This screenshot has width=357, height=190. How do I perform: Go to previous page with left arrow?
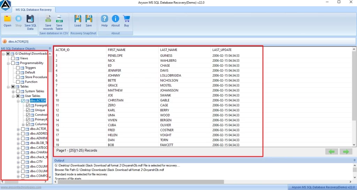click(x=332, y=152)
